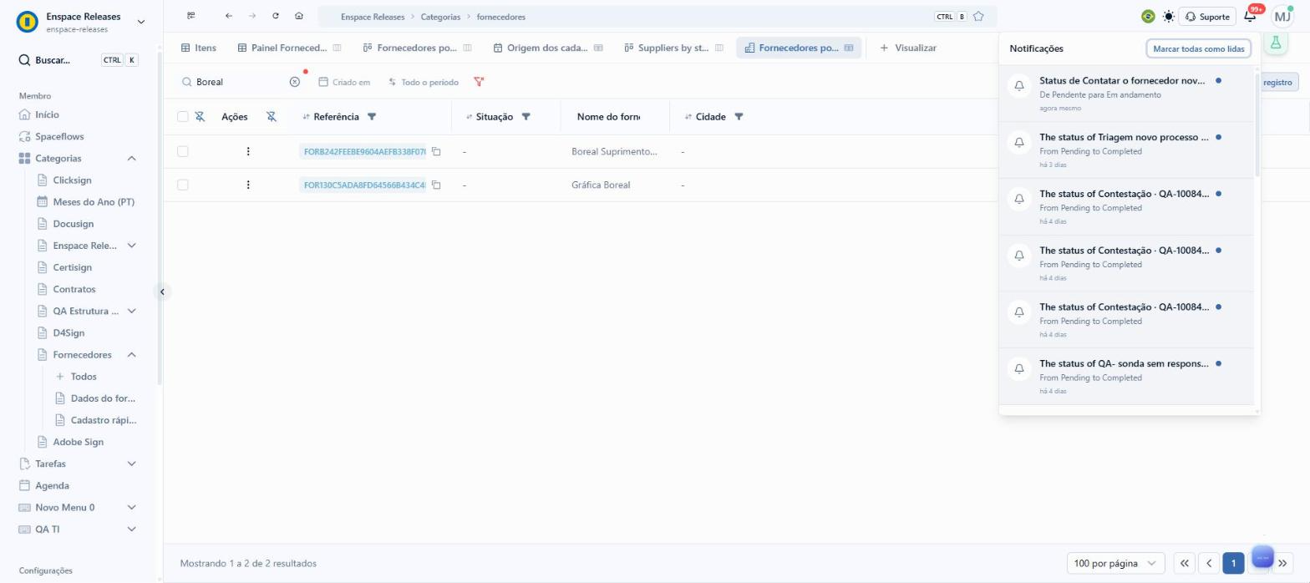Viewport: 1310px width, 583px height.
Task: Filter the Cidade column
Action: pyautogui.click(x=739, y=117)
